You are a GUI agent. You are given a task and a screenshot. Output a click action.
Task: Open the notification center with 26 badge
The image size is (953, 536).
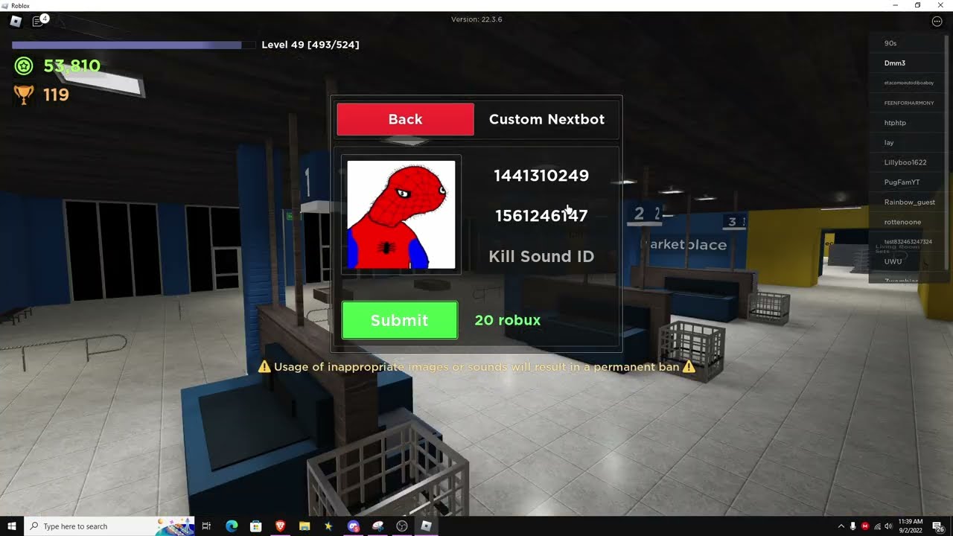(x=940, y=526)
